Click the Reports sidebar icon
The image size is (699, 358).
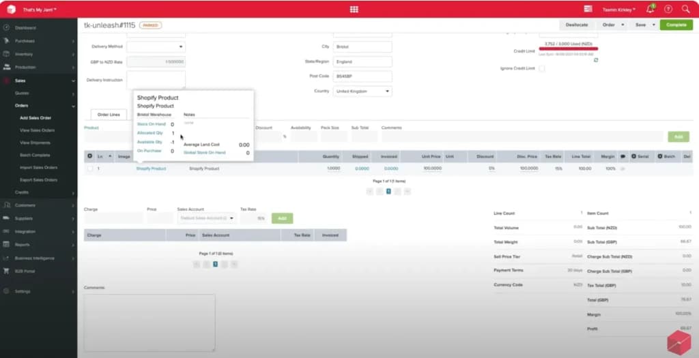point(6,244)
